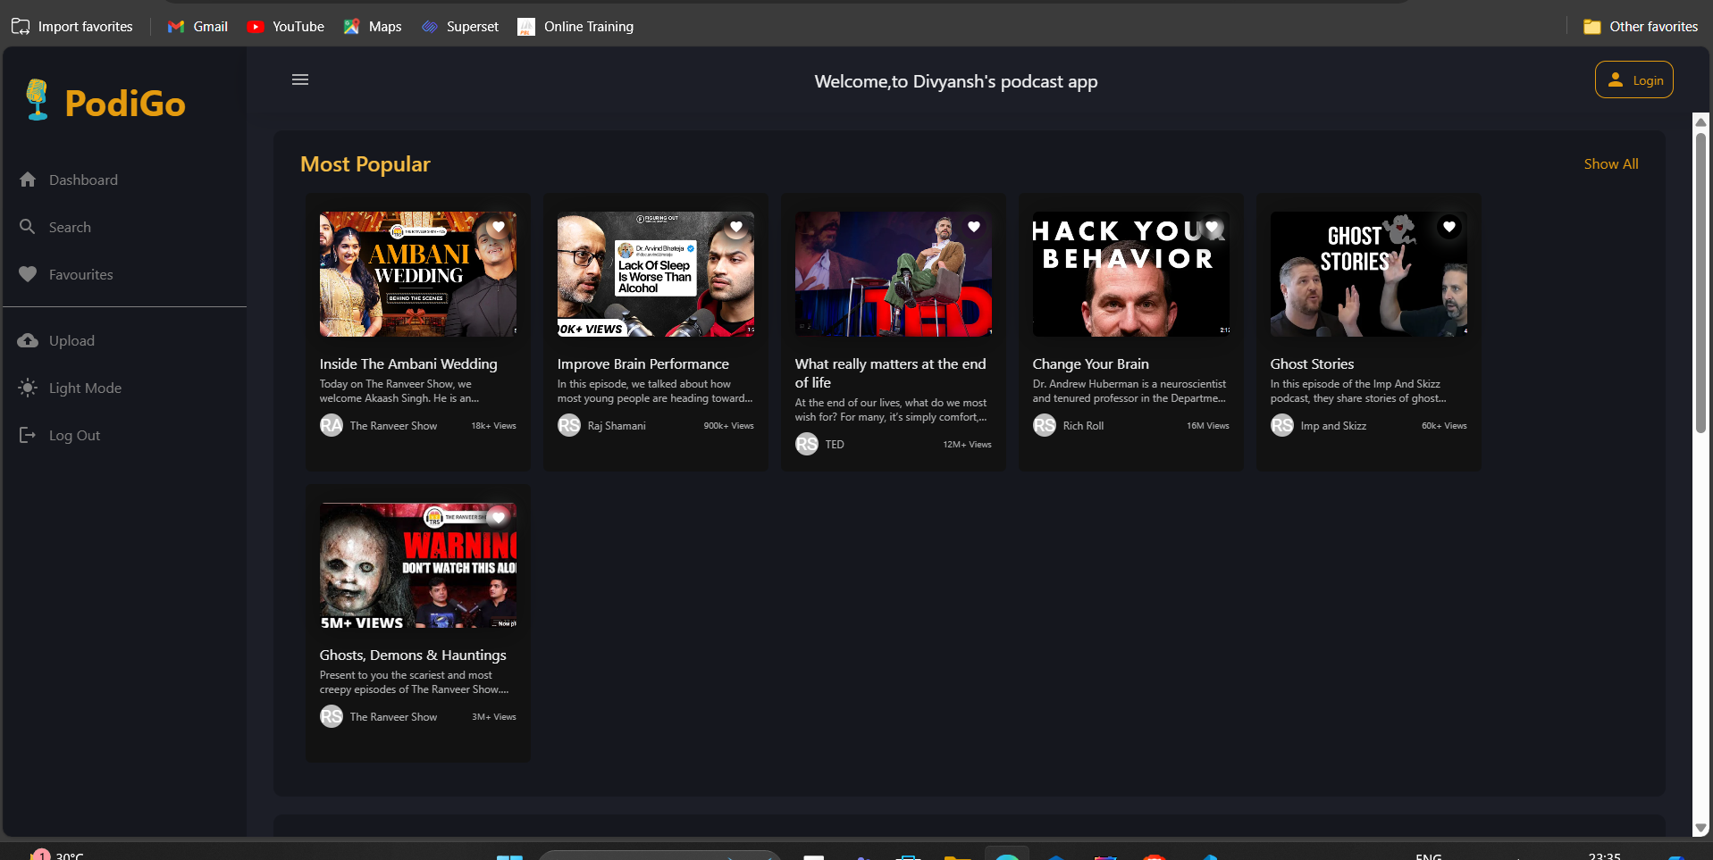Click the PodiGo microphone logo
1713x860 pixels.
(x=38, y=100)
